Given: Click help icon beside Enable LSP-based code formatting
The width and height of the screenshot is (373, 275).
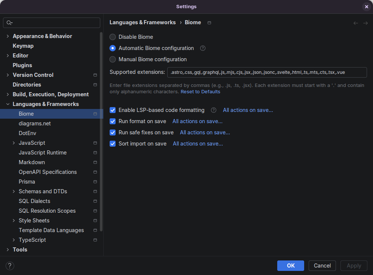Looking at the screenshot, I should click(x=214, y=110).
